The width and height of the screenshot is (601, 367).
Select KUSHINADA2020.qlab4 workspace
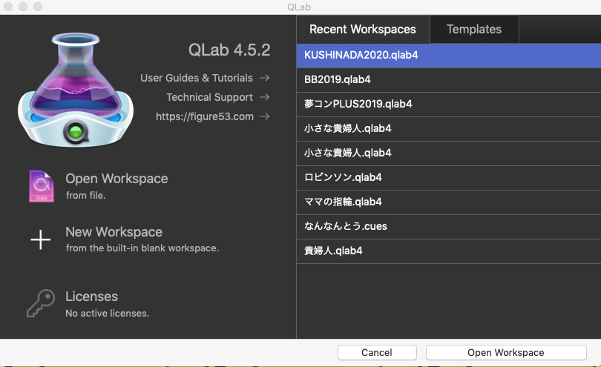tap(449, 55)
